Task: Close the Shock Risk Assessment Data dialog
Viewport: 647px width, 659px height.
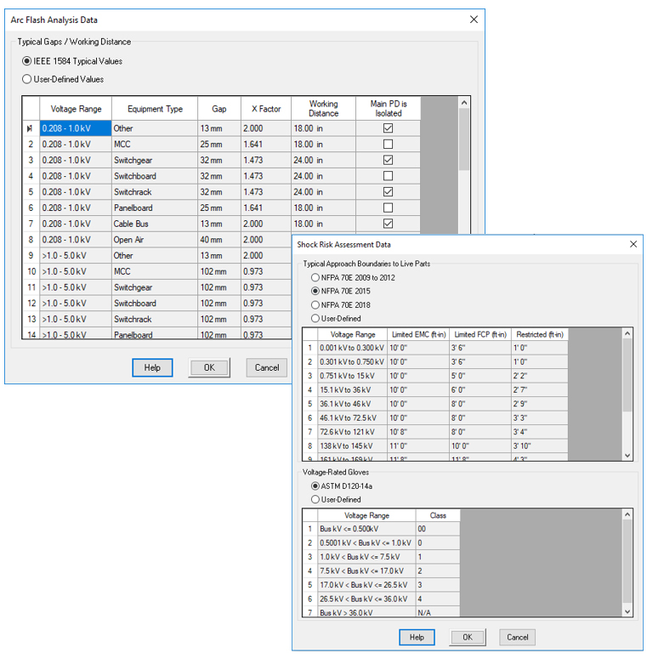Action: click(x=633, y=245)
